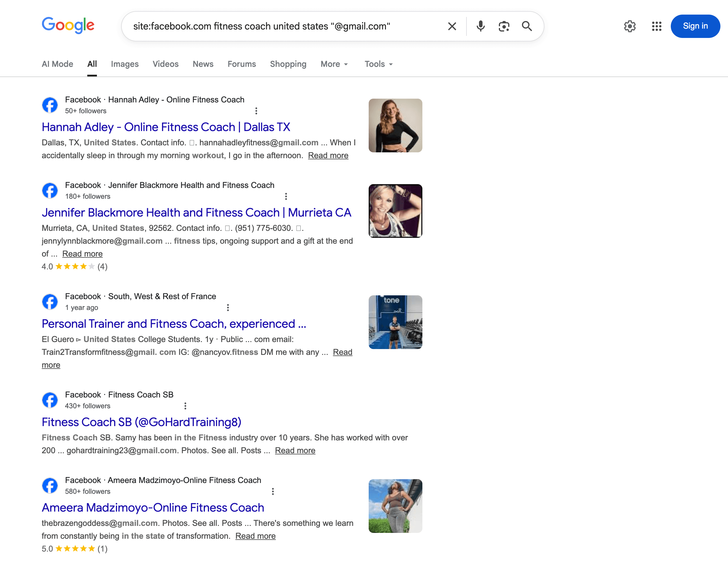Screen dimensions: 728x565
Task: Open Jennifer Blackmore Health and Fitness Coach link
Action: [197, 212]
